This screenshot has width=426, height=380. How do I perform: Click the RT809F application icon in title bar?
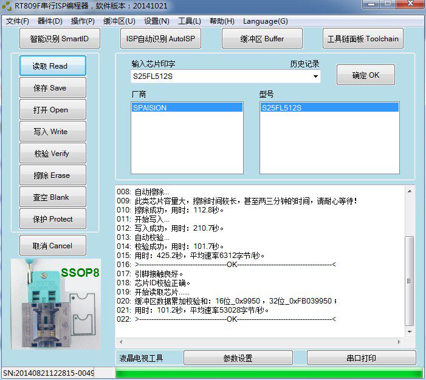pos(7,6)
